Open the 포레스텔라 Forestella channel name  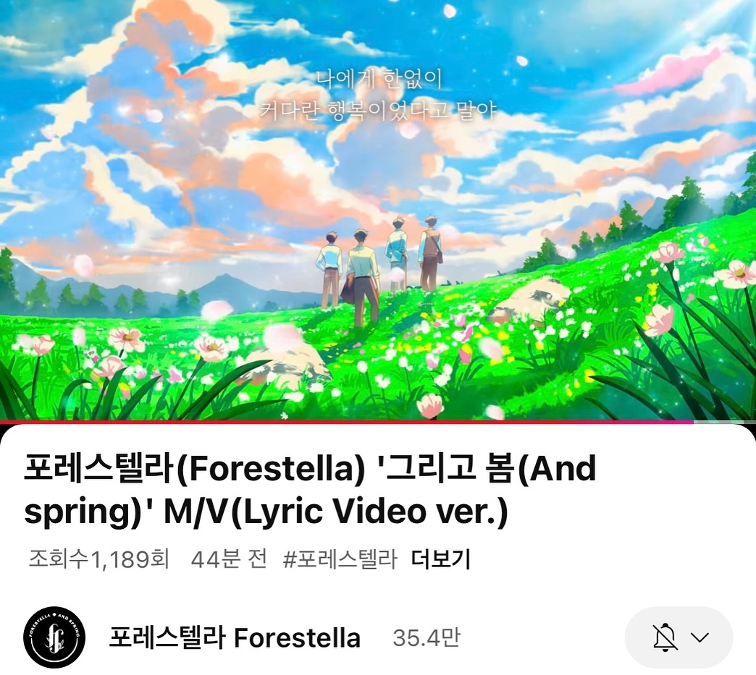coord(235,637)
